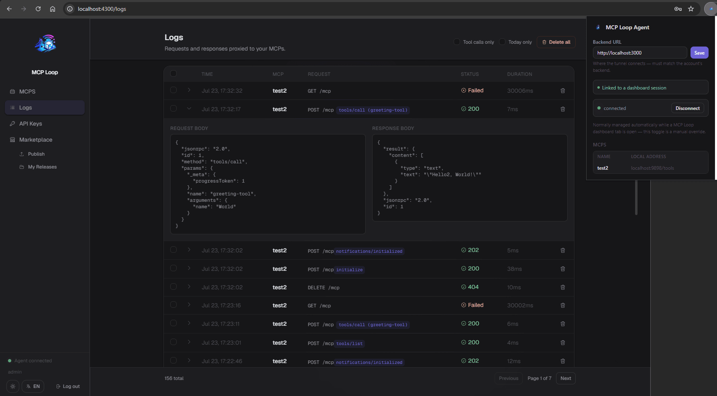Open the Logs sidebar item

pos(45,108)
